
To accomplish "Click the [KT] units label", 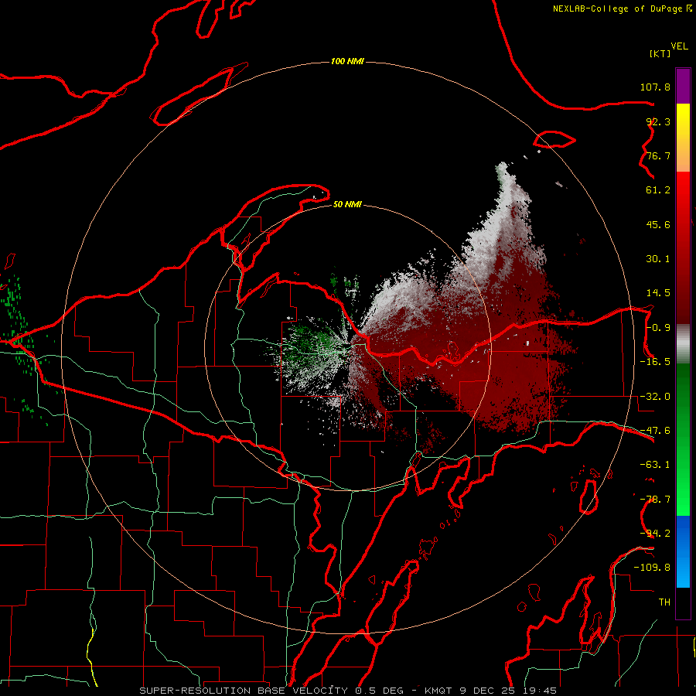I will click(x=660, y=53).
